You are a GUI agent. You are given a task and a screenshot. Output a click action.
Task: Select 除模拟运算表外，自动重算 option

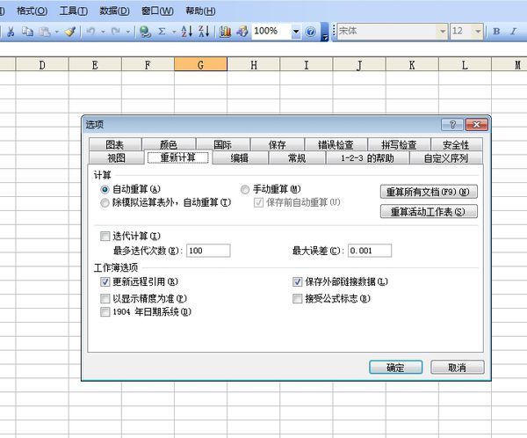tap(105, 202)
